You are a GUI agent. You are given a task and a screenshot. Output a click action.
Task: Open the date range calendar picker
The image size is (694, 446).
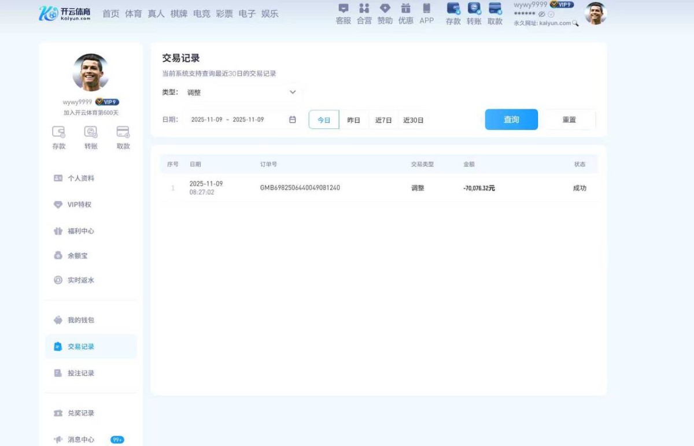pos(293,120)
